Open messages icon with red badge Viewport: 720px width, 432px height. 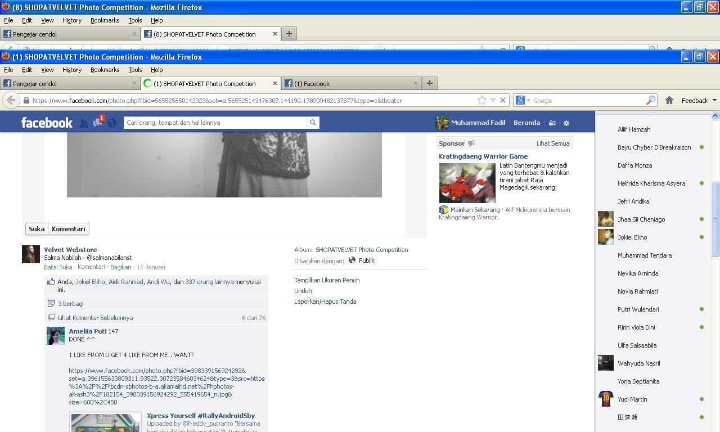point(98,122)
